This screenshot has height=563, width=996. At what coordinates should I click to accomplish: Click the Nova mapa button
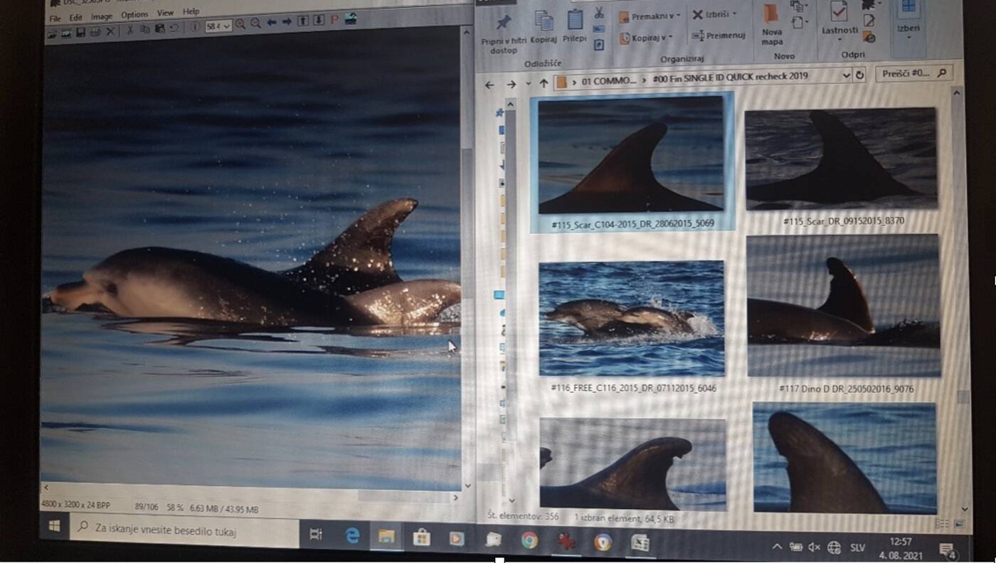tap(771, 25)
